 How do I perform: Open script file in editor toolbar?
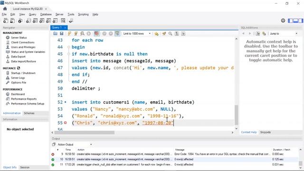click(x=55, y=34)
